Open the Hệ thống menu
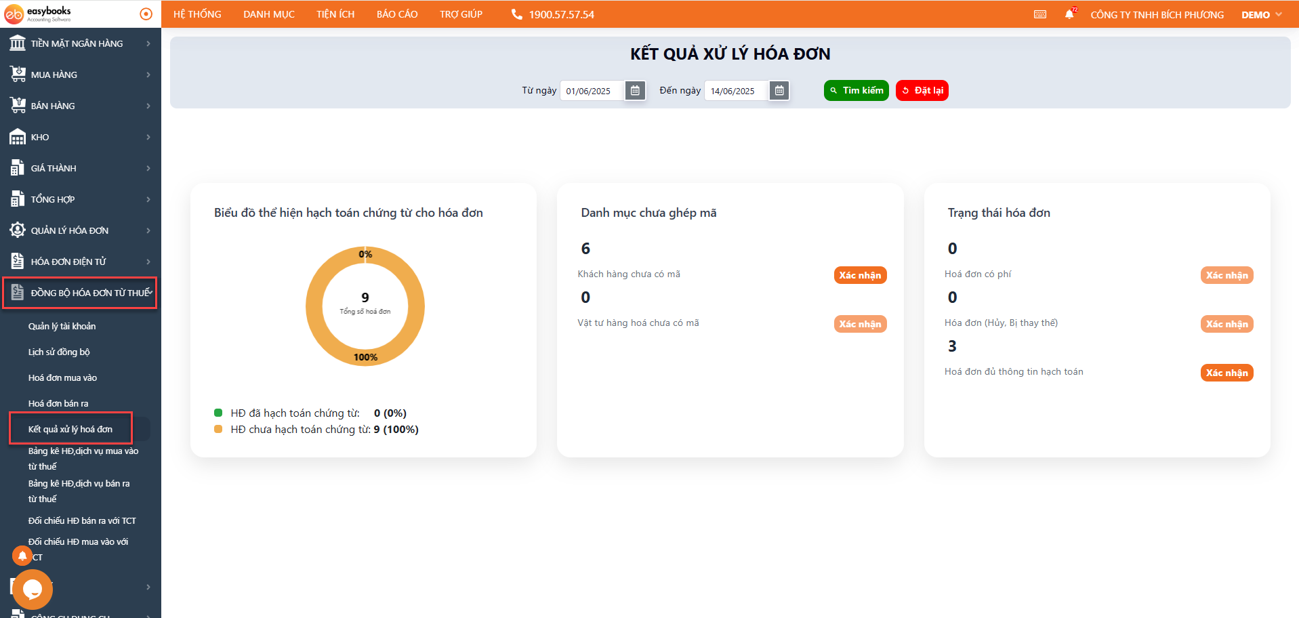This screenshot has width=1299, height=618. pyautogui.click(x=197, y=14)
